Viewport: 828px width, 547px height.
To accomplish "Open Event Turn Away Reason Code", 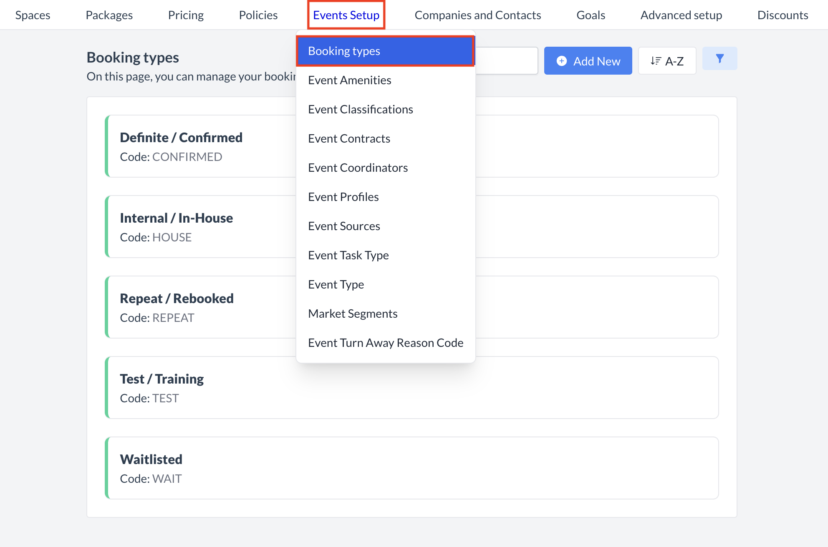I will coord(385,342).
